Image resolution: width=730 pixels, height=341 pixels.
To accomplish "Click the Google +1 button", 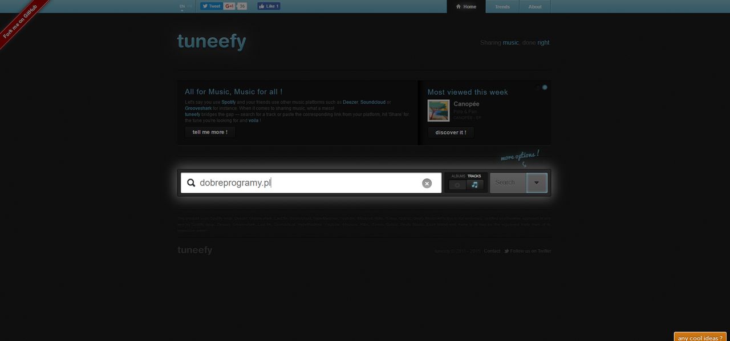I will pos(230,6).
